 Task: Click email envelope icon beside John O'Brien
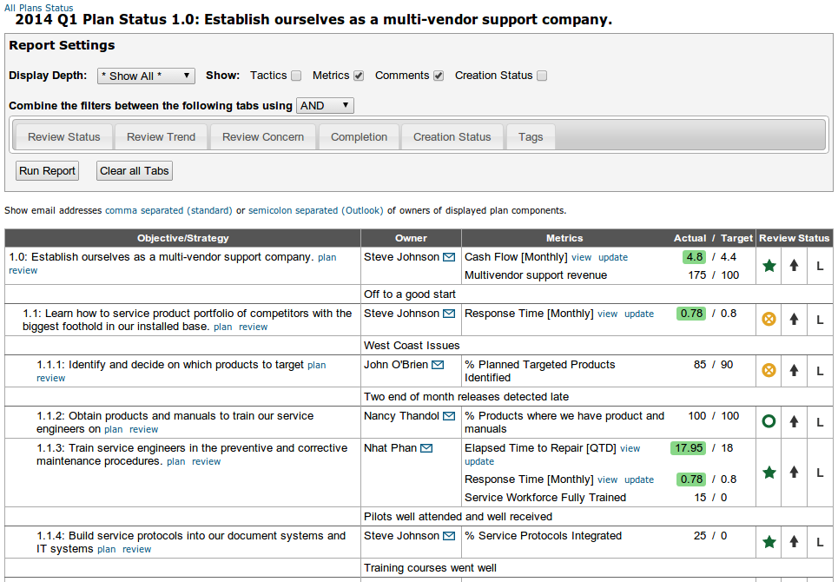438,366
